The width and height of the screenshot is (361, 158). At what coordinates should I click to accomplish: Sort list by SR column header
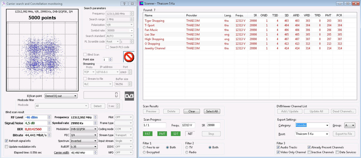(x=253, y=16)
